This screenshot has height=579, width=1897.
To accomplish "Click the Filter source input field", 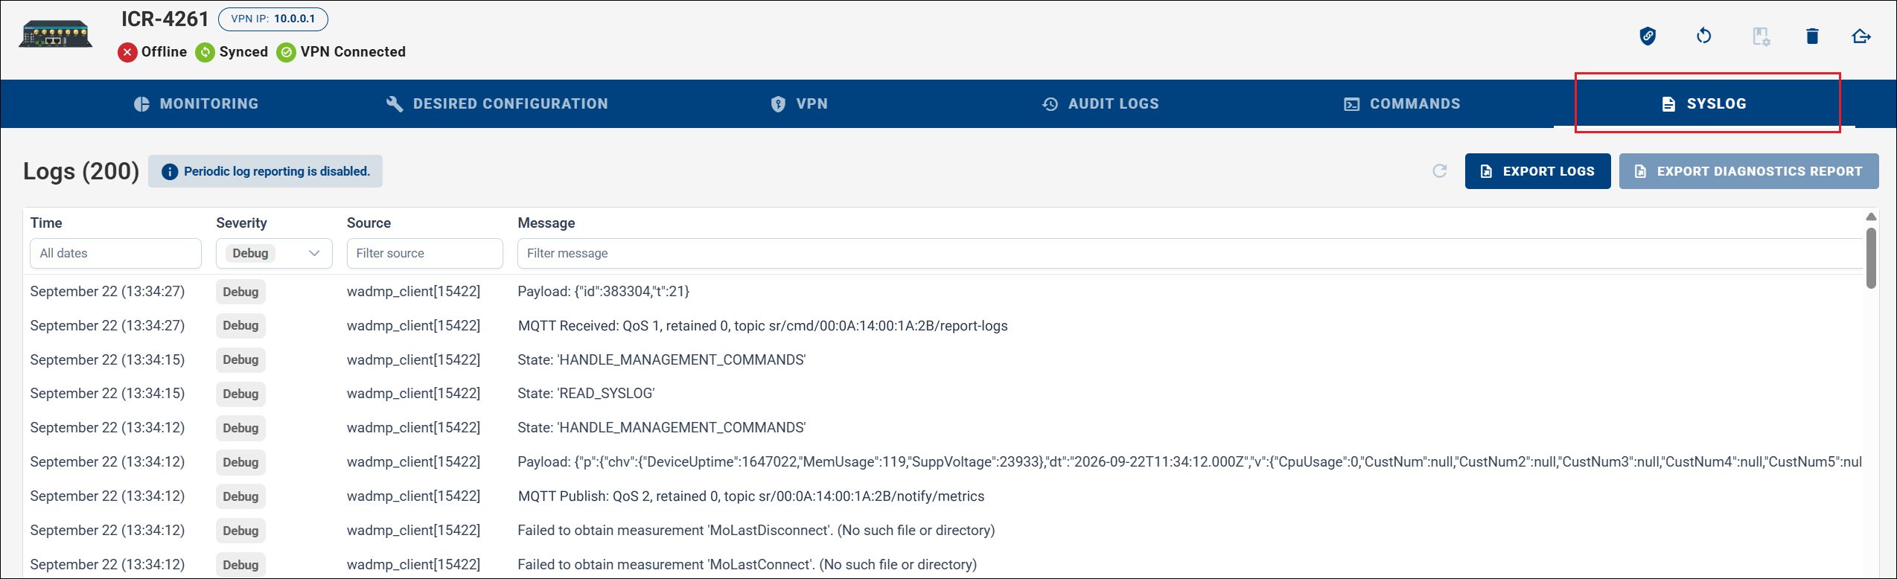I will coord(424,253).
